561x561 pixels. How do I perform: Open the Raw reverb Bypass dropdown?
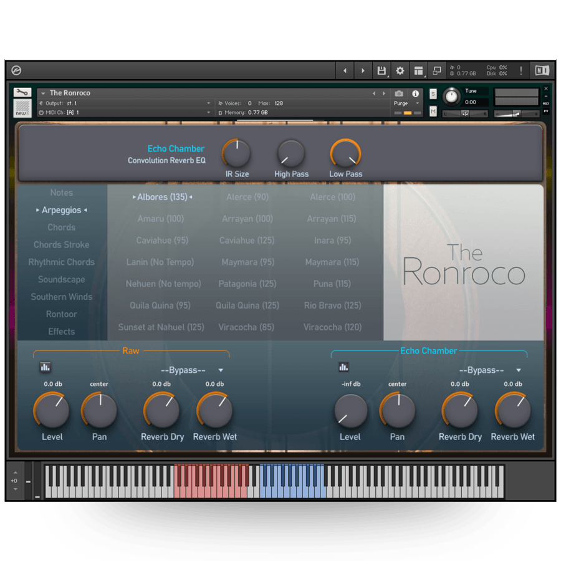191,370
